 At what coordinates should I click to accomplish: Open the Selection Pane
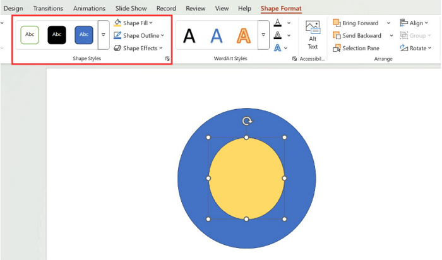pyautogui.click(x=360, y=48)
